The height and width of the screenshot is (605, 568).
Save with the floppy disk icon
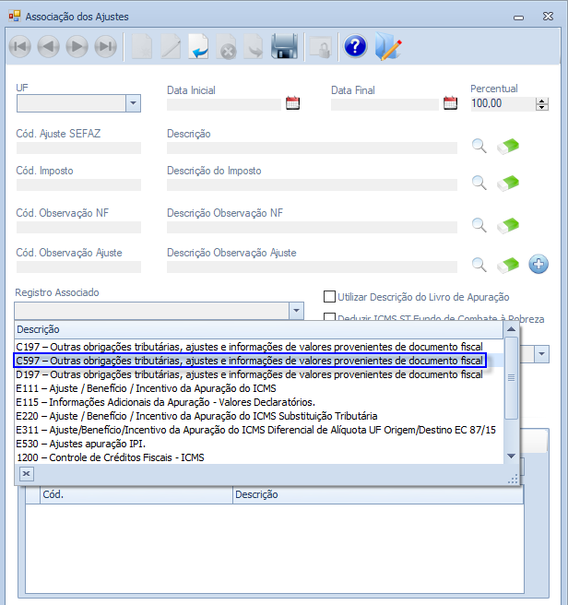[x=284, y=46]
